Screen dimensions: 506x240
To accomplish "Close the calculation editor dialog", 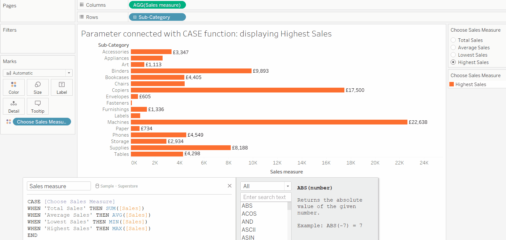I will (x=229, y=186).
